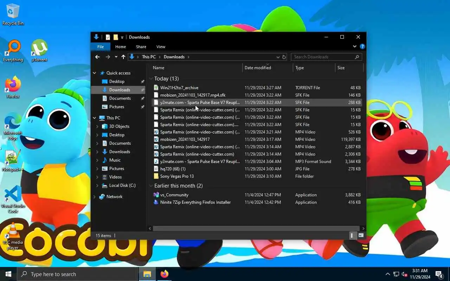Expand the ribbon with chevron arrow
450x281 pixels.
click(x=355, y=46)
